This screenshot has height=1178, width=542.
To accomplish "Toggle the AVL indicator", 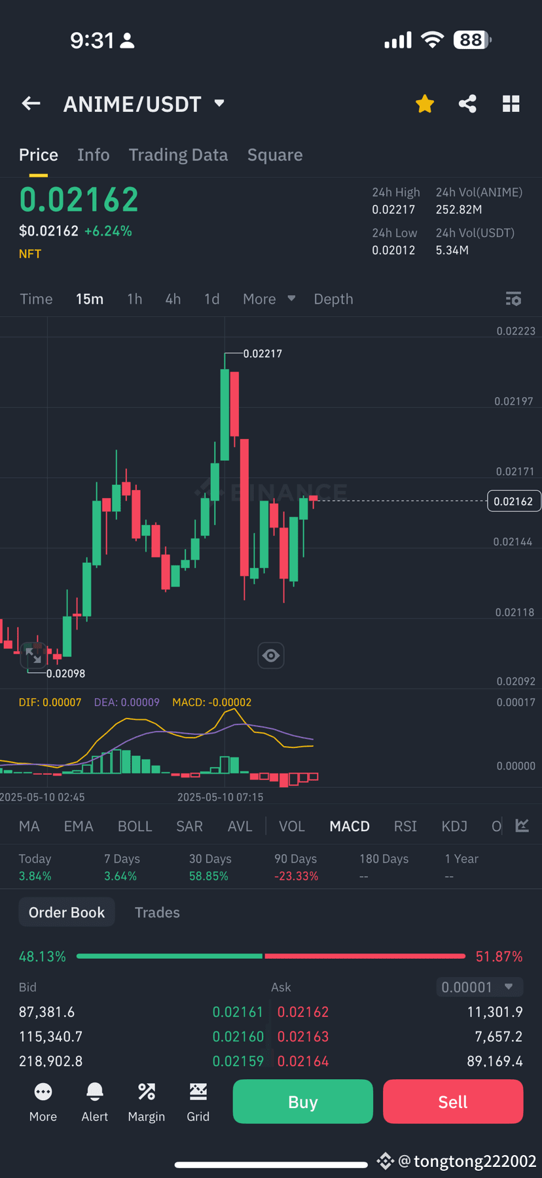I will tap(240, 827).
